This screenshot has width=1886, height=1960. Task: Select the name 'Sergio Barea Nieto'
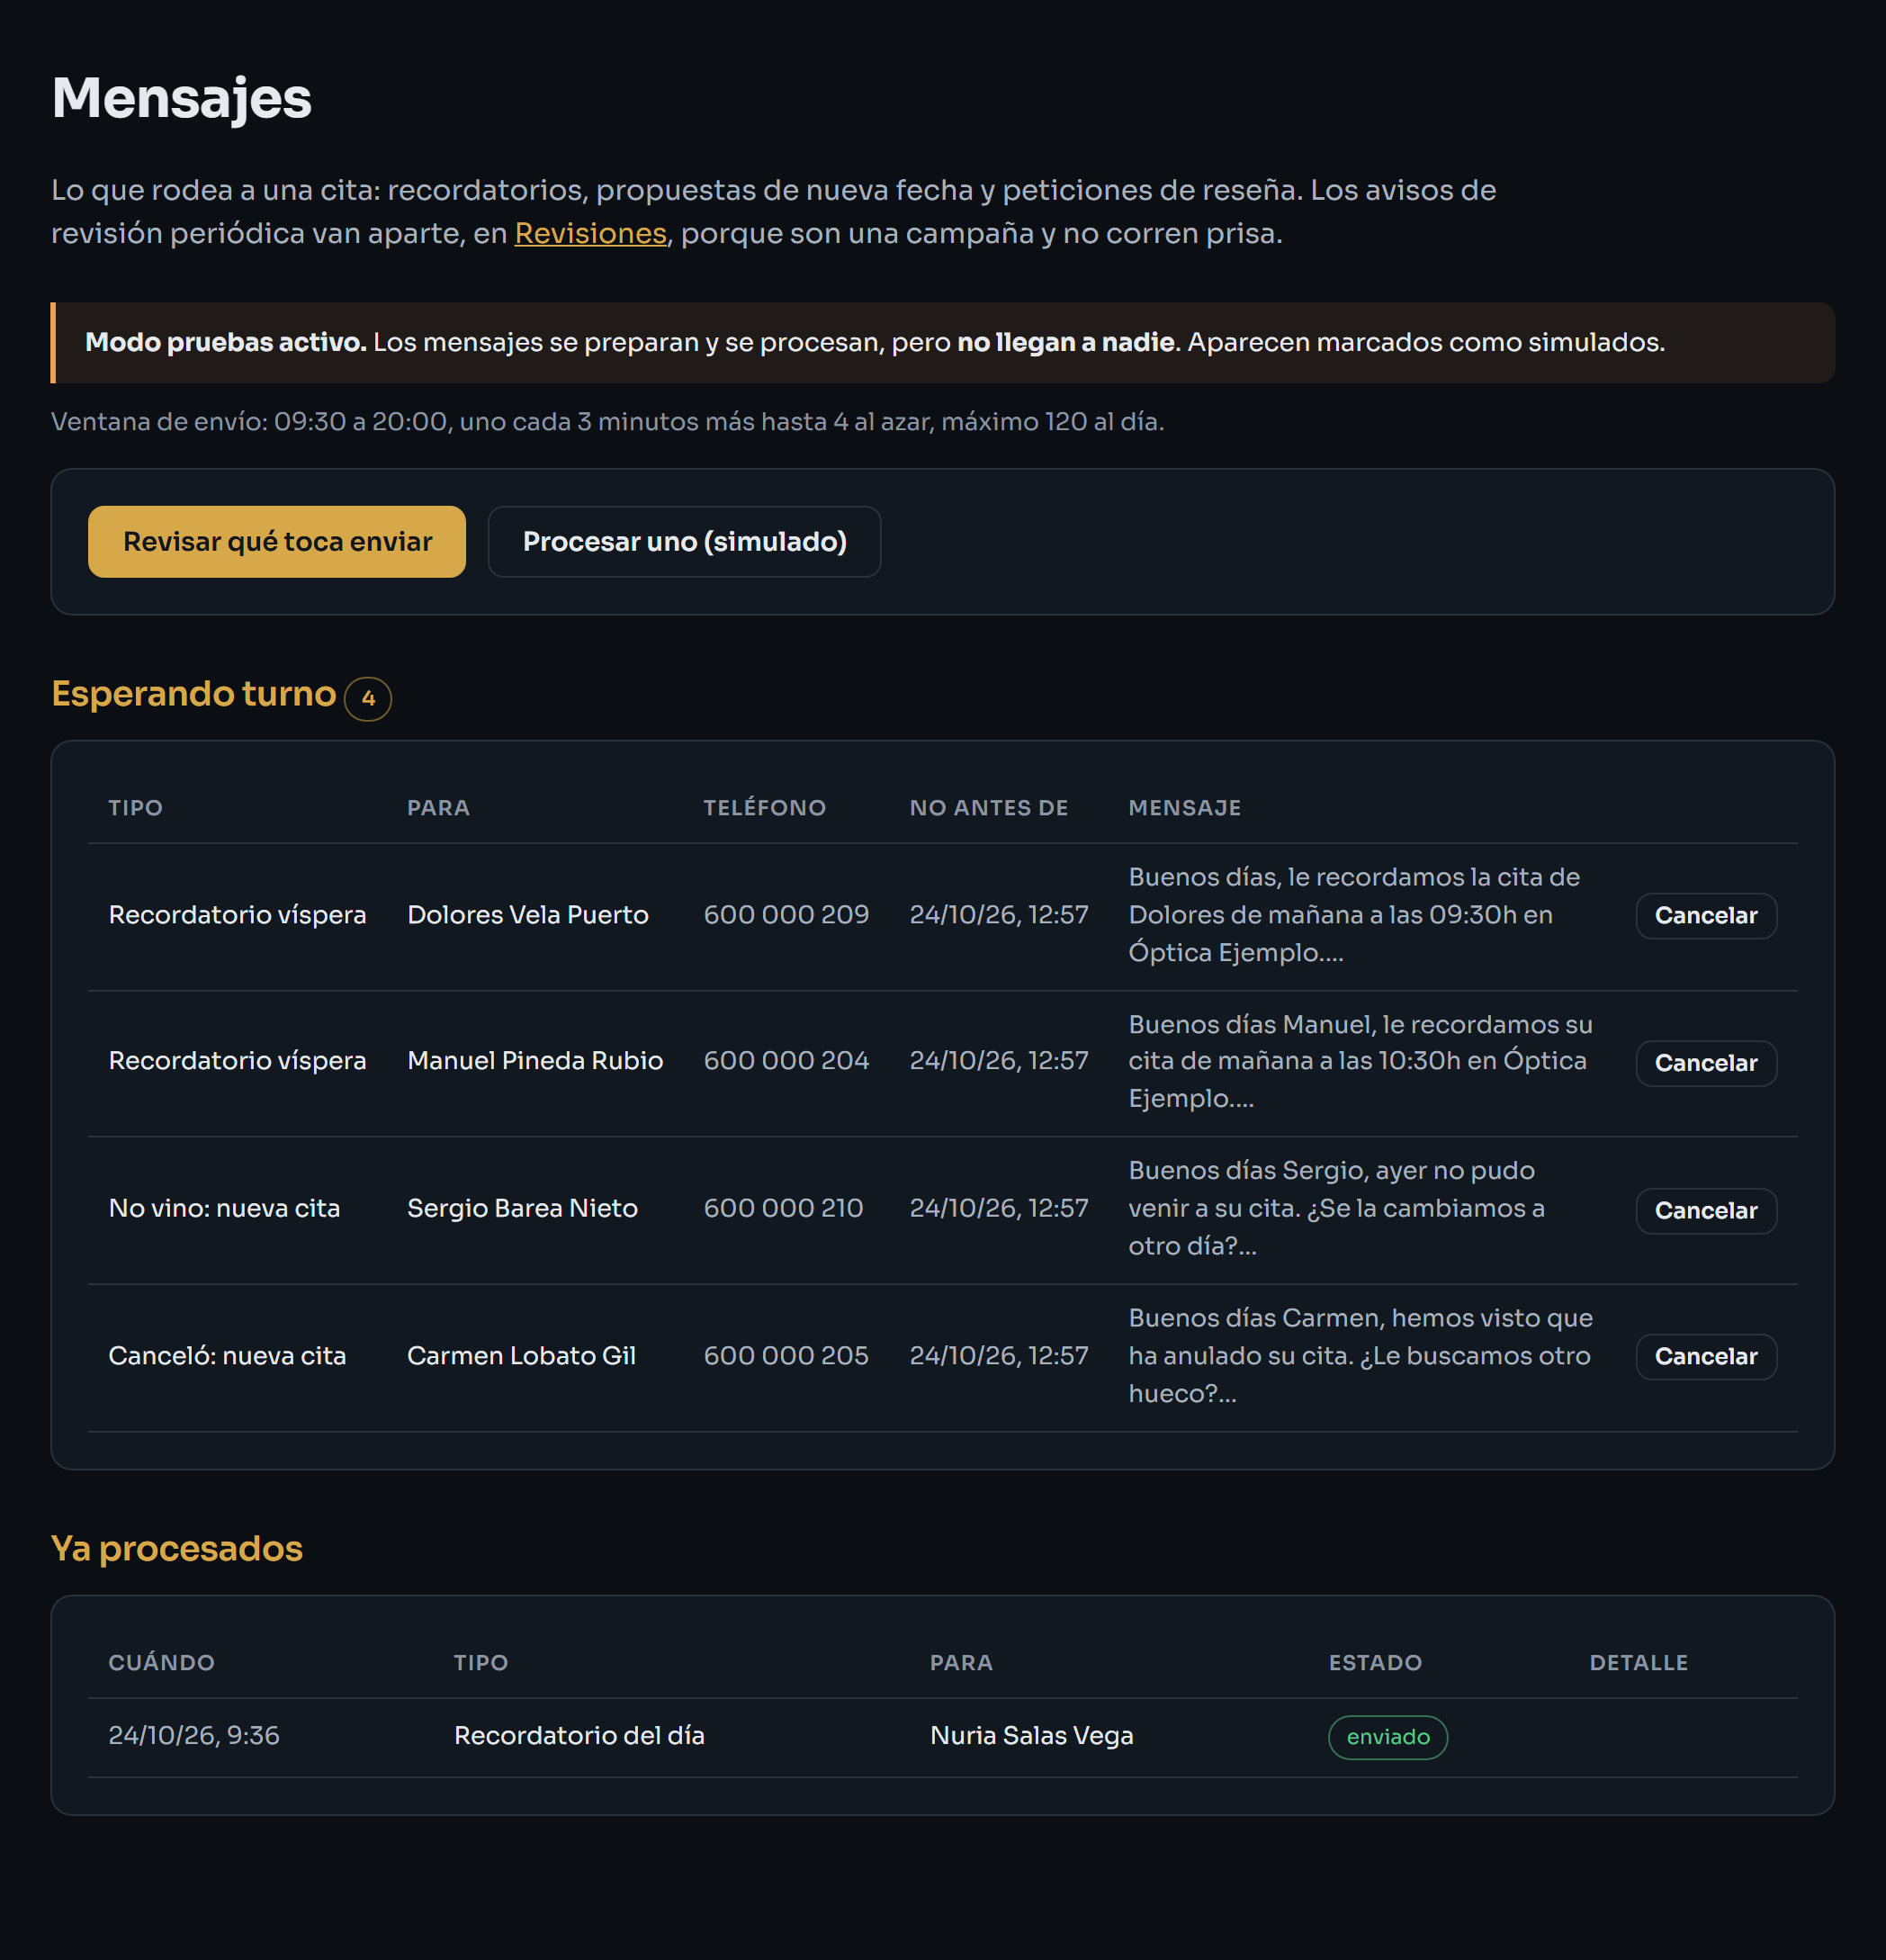(522, 1208)
